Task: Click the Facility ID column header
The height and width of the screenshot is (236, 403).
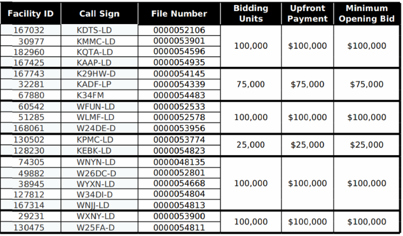Action: 30,14
